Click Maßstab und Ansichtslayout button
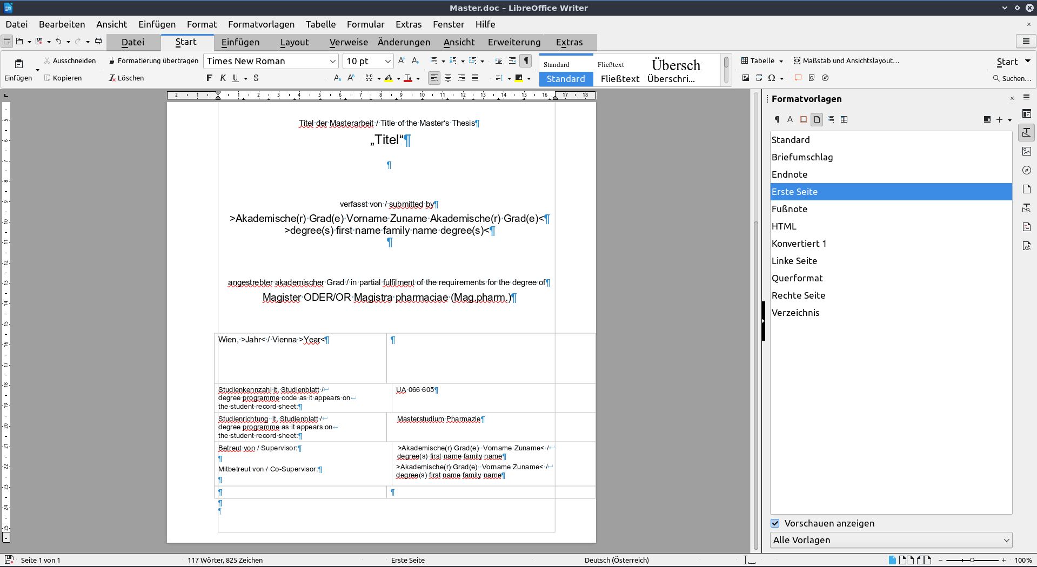The width and height of the screenshot is (1037, 567). pos(846,60)
